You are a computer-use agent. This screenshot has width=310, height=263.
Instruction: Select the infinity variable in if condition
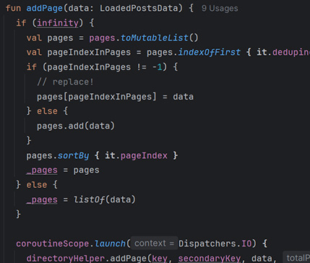[x=58, y=23]
